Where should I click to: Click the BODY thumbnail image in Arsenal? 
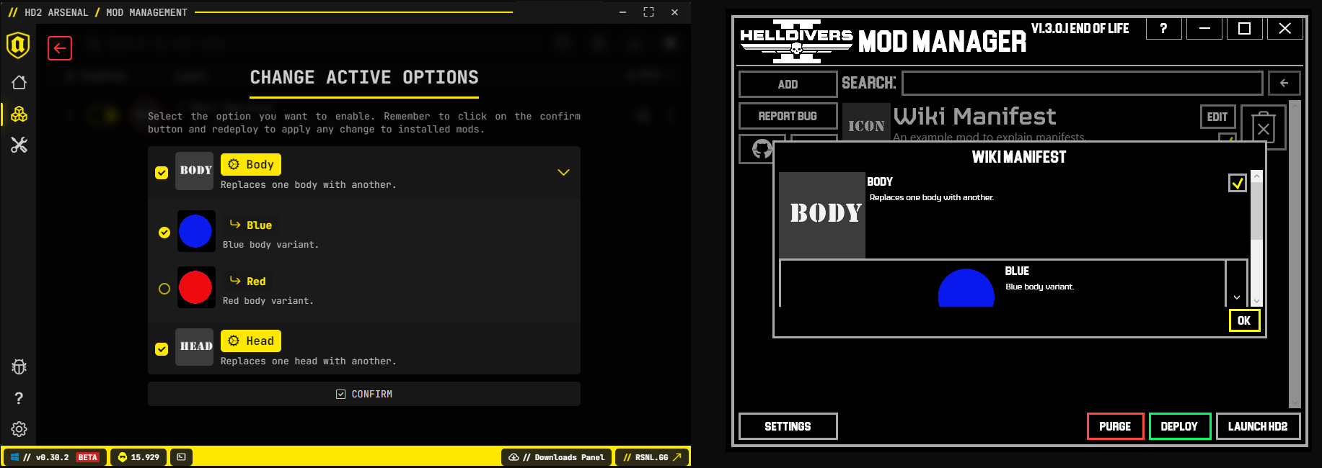(195, 171)
